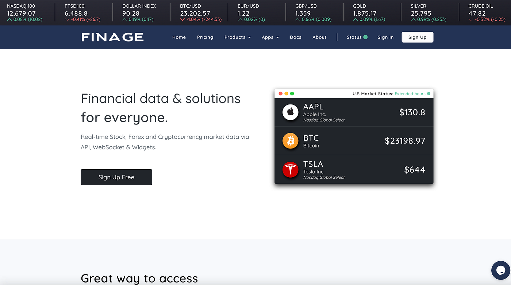The width and height of the screenshot is (511, 285).
Task: Select the FTSE 100 ticker value 6,488.8
Action: click(x=76, y=13)
